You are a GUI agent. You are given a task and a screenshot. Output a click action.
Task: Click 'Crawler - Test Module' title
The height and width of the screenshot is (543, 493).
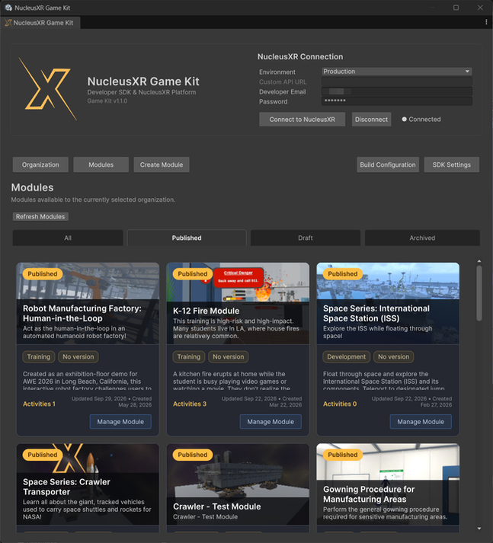pyautogui.click(x=217, y=506)
